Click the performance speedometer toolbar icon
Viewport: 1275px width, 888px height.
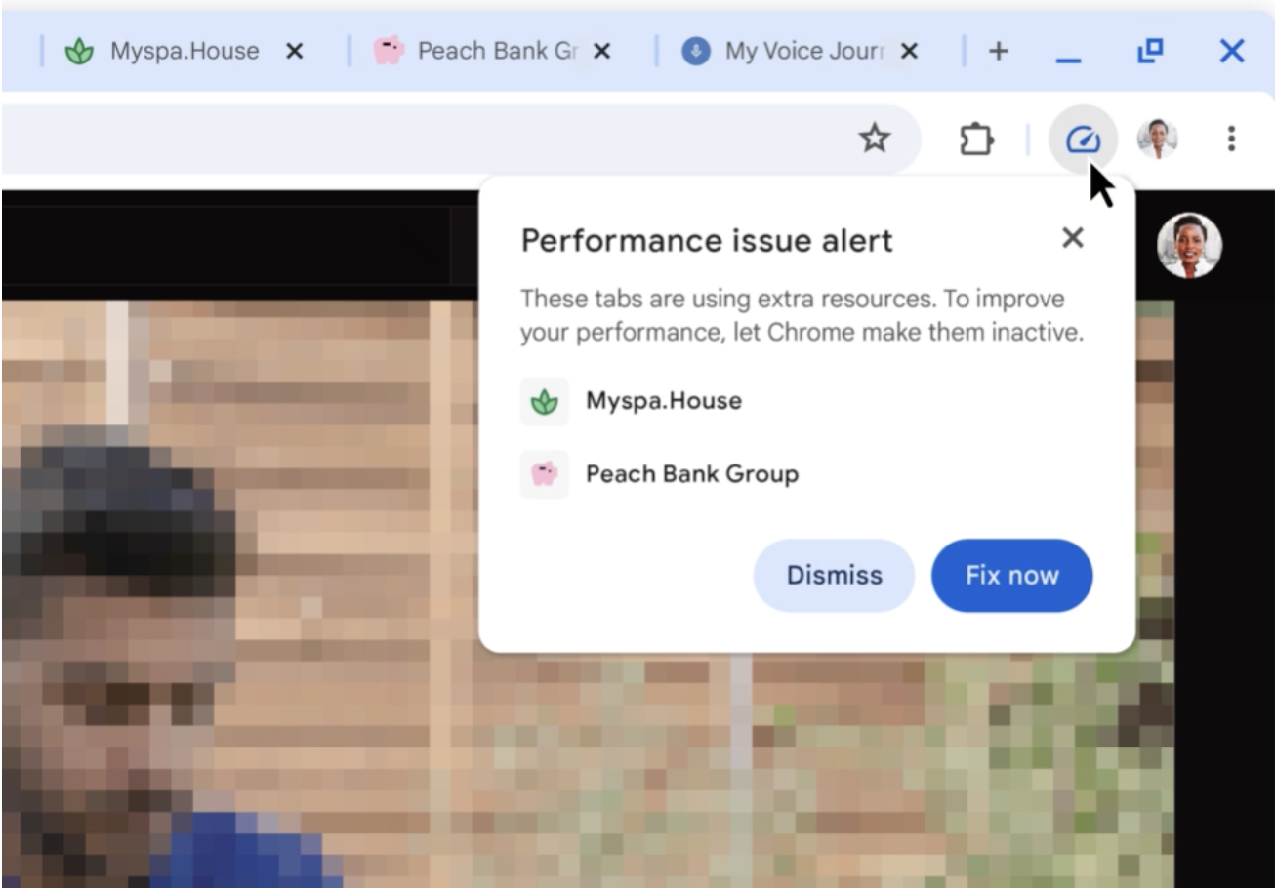click(1083, 141)
